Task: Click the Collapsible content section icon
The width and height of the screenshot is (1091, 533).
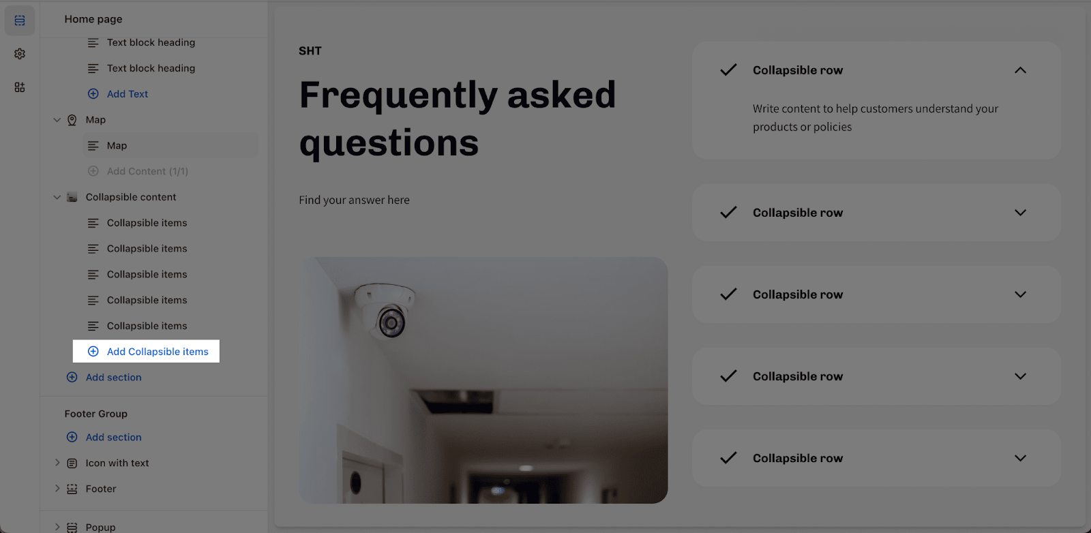Action: [x=72, y=198]
